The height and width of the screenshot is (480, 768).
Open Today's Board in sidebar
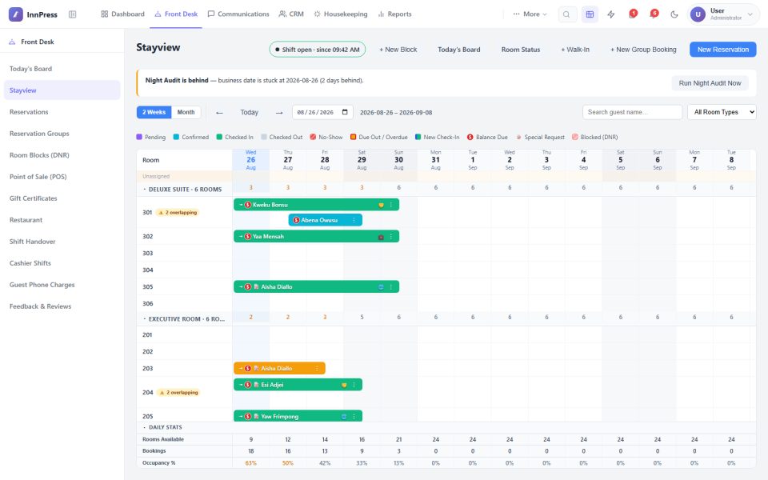point(62,69)
